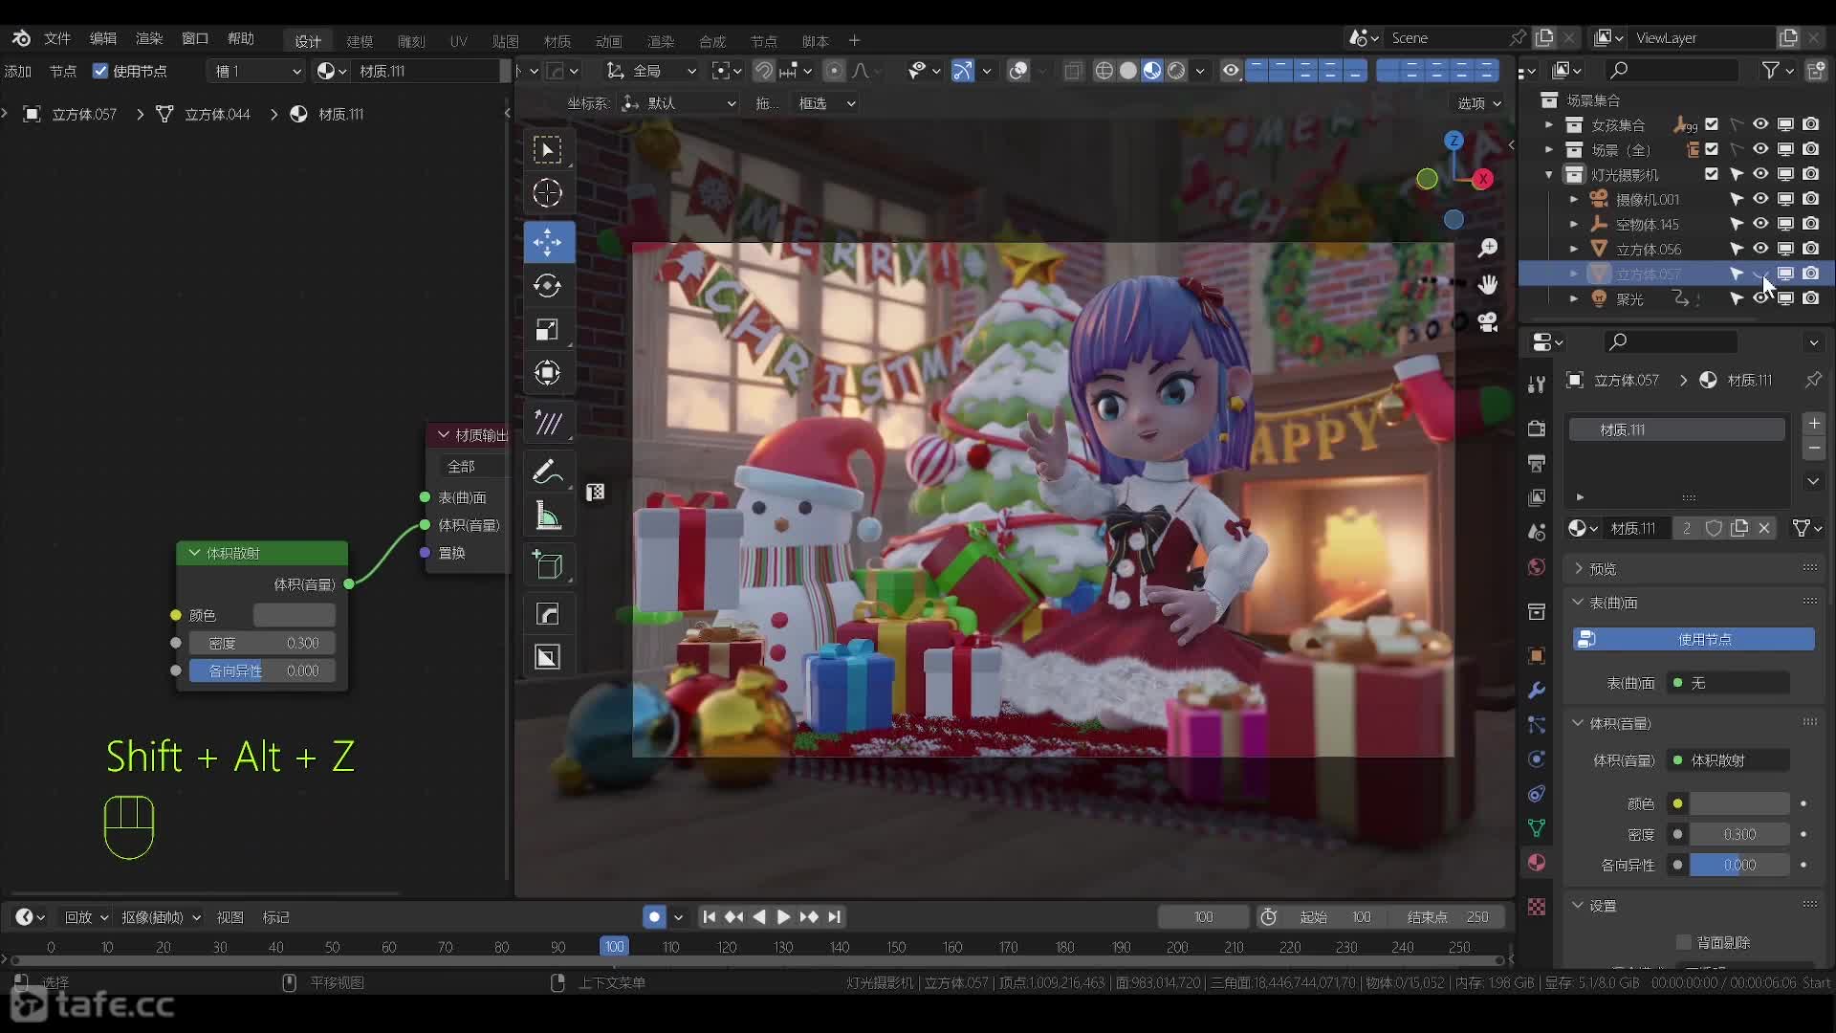Select the Move tool in viewport toolbar

coord(548,242)
